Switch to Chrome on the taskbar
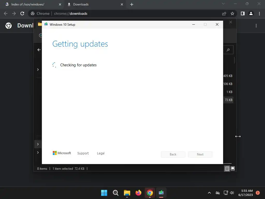The width and height of the screenshot is (265, 199). tap(150, 193)
